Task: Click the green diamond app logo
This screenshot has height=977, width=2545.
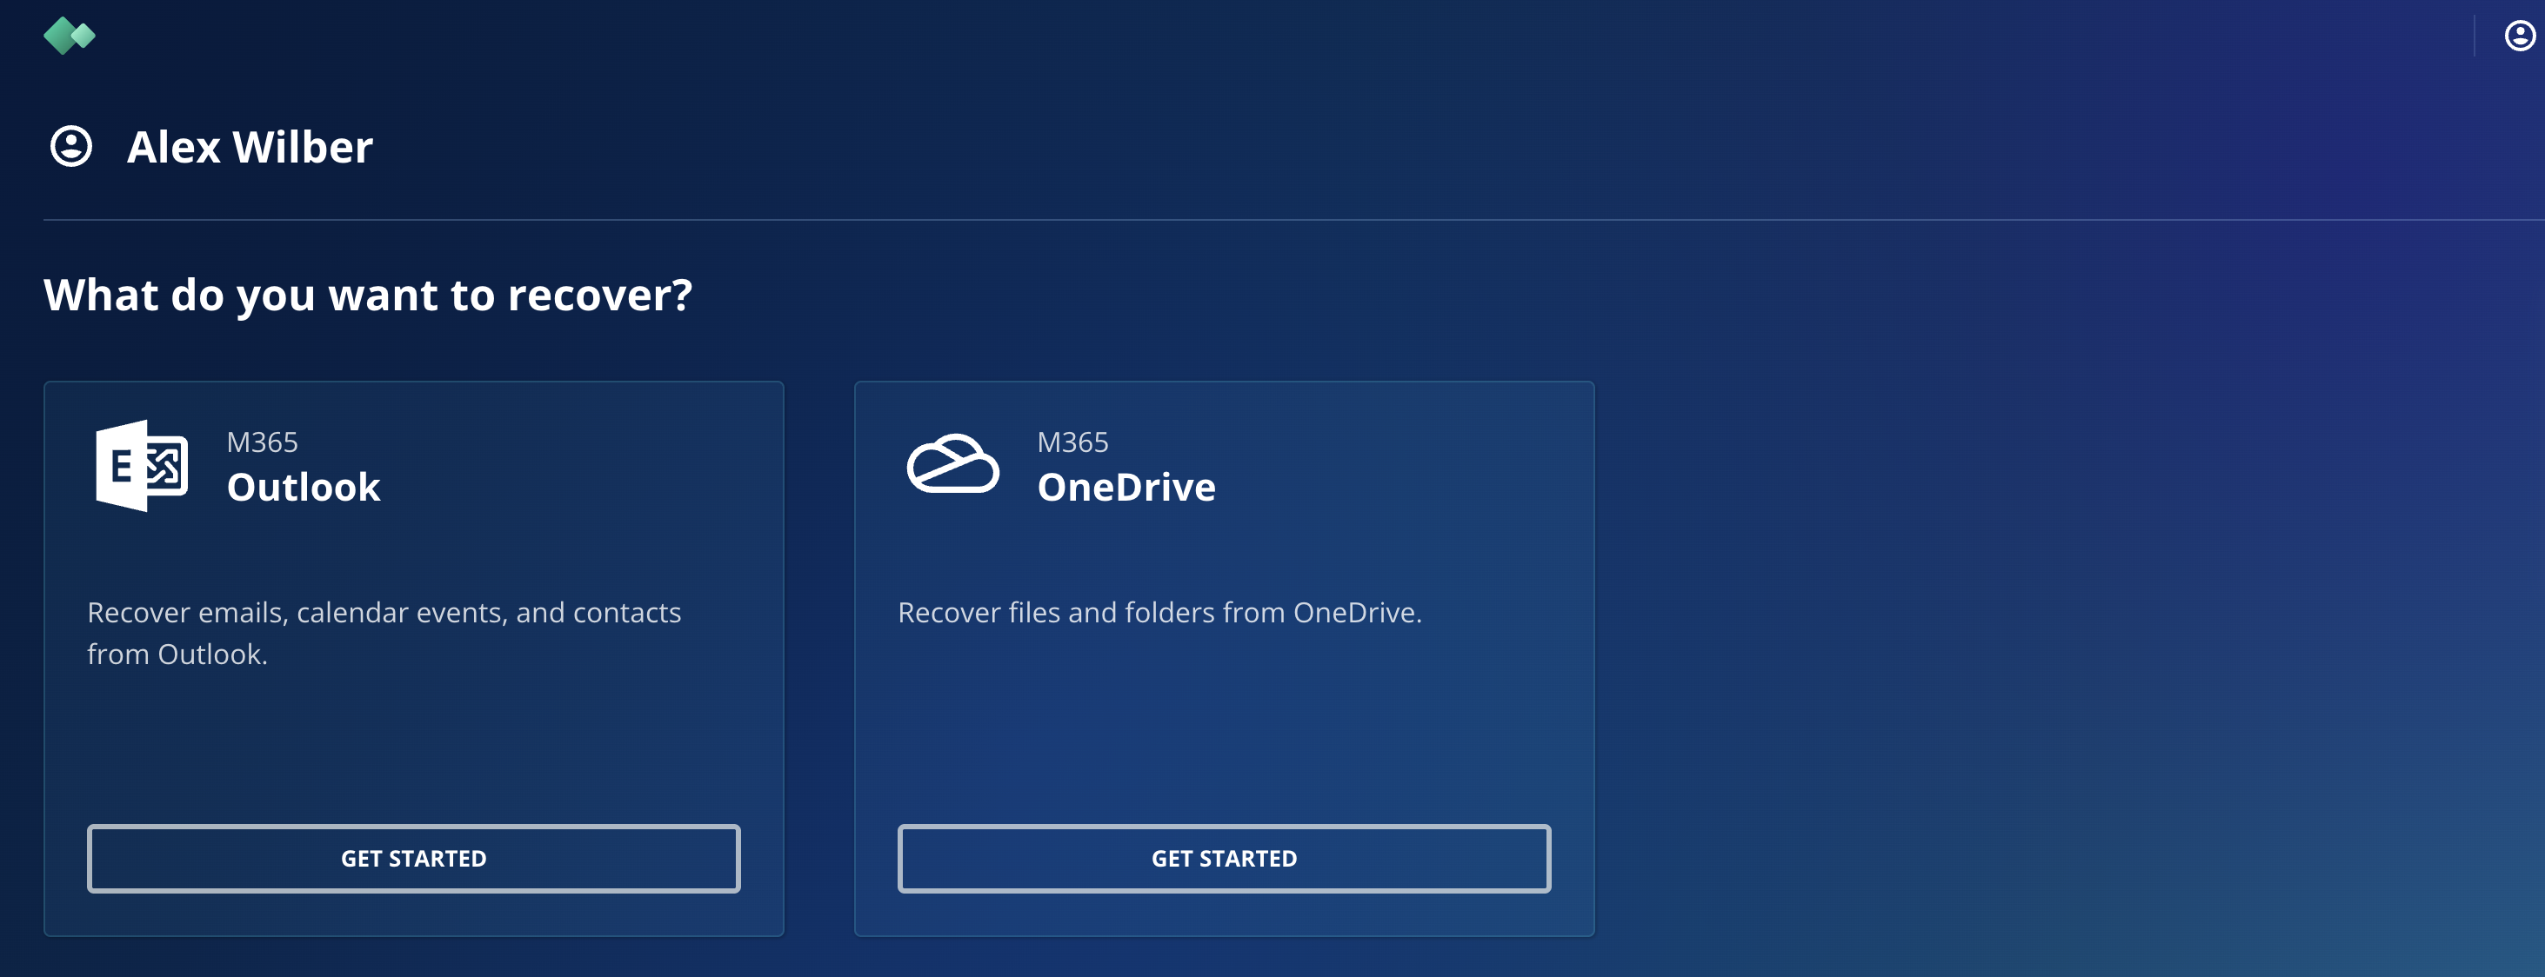Action: (70, 36)
